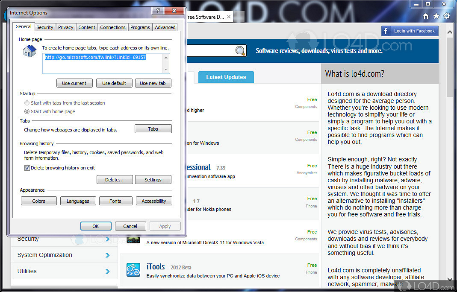Expand the Utilities category chevron
This screenshot has width=457, height=292.
pyautogui.click(x=108, y=272)
